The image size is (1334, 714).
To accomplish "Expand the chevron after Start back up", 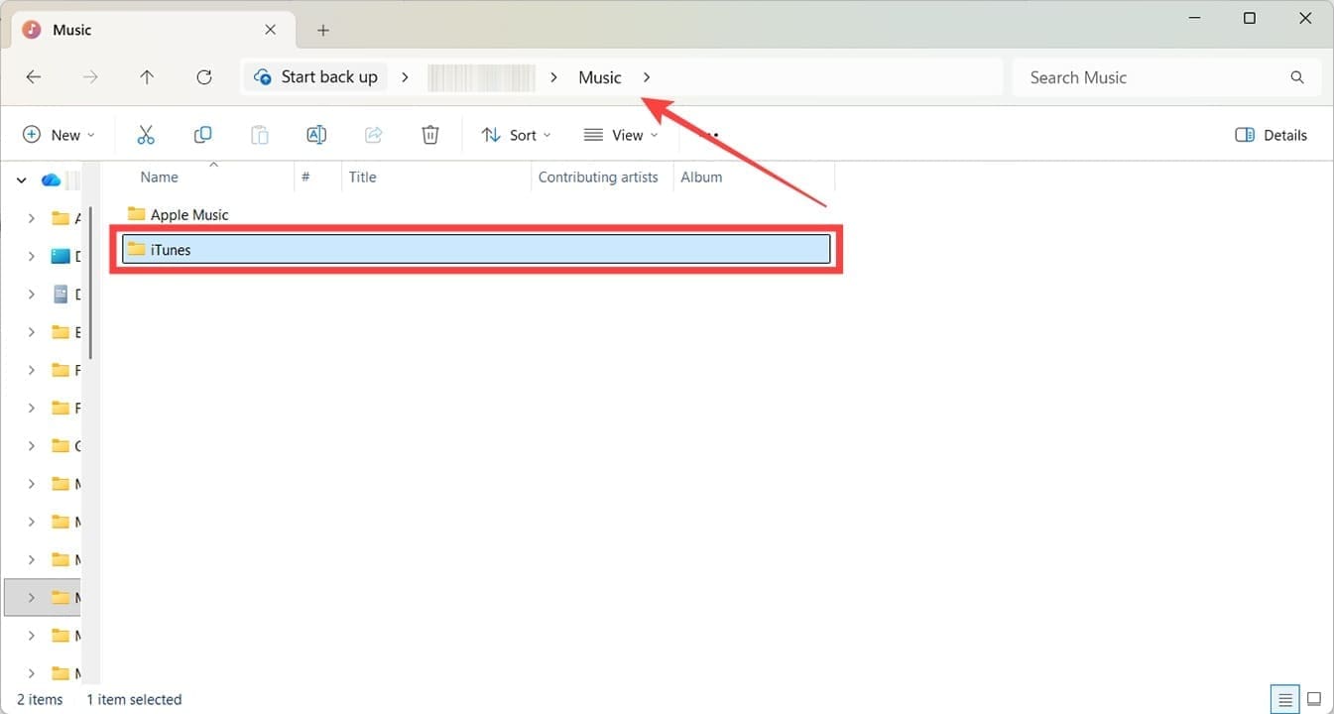I will (405, 77).
